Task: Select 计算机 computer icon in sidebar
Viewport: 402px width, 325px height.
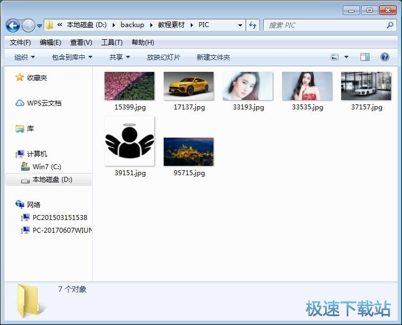Action: 20,154
